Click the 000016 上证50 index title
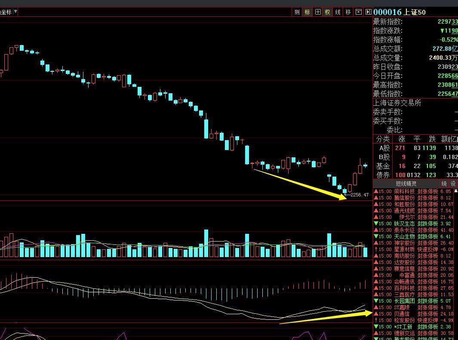The height and width of the screenshot is (340, 458). (399, 12)
